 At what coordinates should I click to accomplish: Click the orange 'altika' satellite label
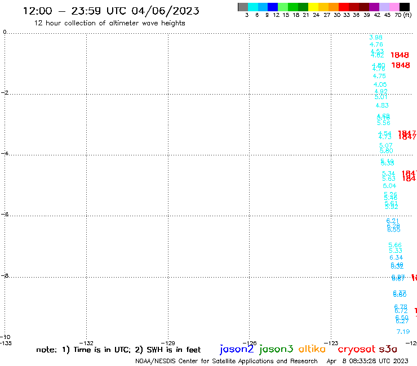coord(312,349)
